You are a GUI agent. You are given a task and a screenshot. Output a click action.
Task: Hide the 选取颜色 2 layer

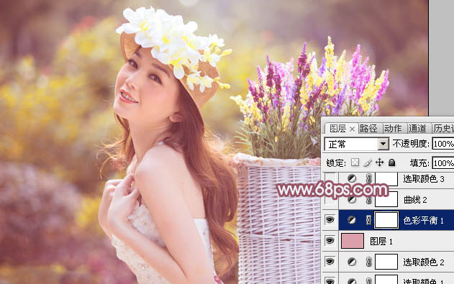pyautogui.click(x=330, y=262)
